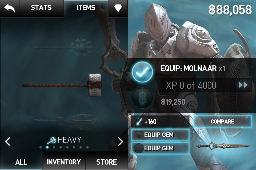
Task: Toggle the Equip Molnaar checkmark
Action: 142,72
